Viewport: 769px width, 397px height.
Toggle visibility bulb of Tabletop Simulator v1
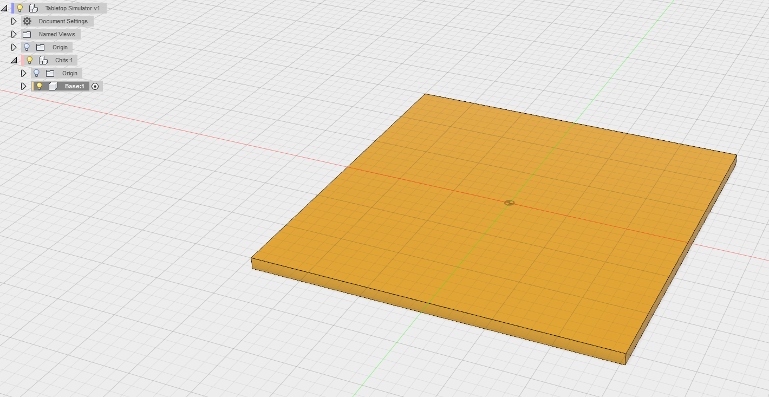(x=20, y=8)
